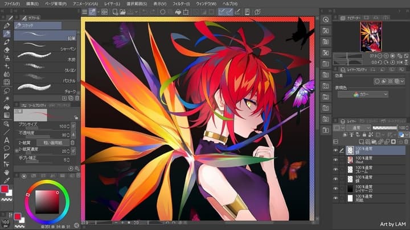
Task: Click the Open file folder icon
Action: [122, 12]
